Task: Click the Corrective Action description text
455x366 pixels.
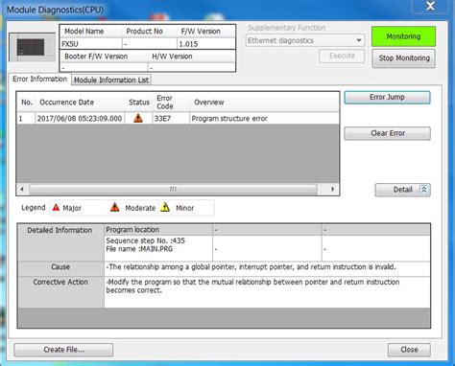Action: click(252, 286)
